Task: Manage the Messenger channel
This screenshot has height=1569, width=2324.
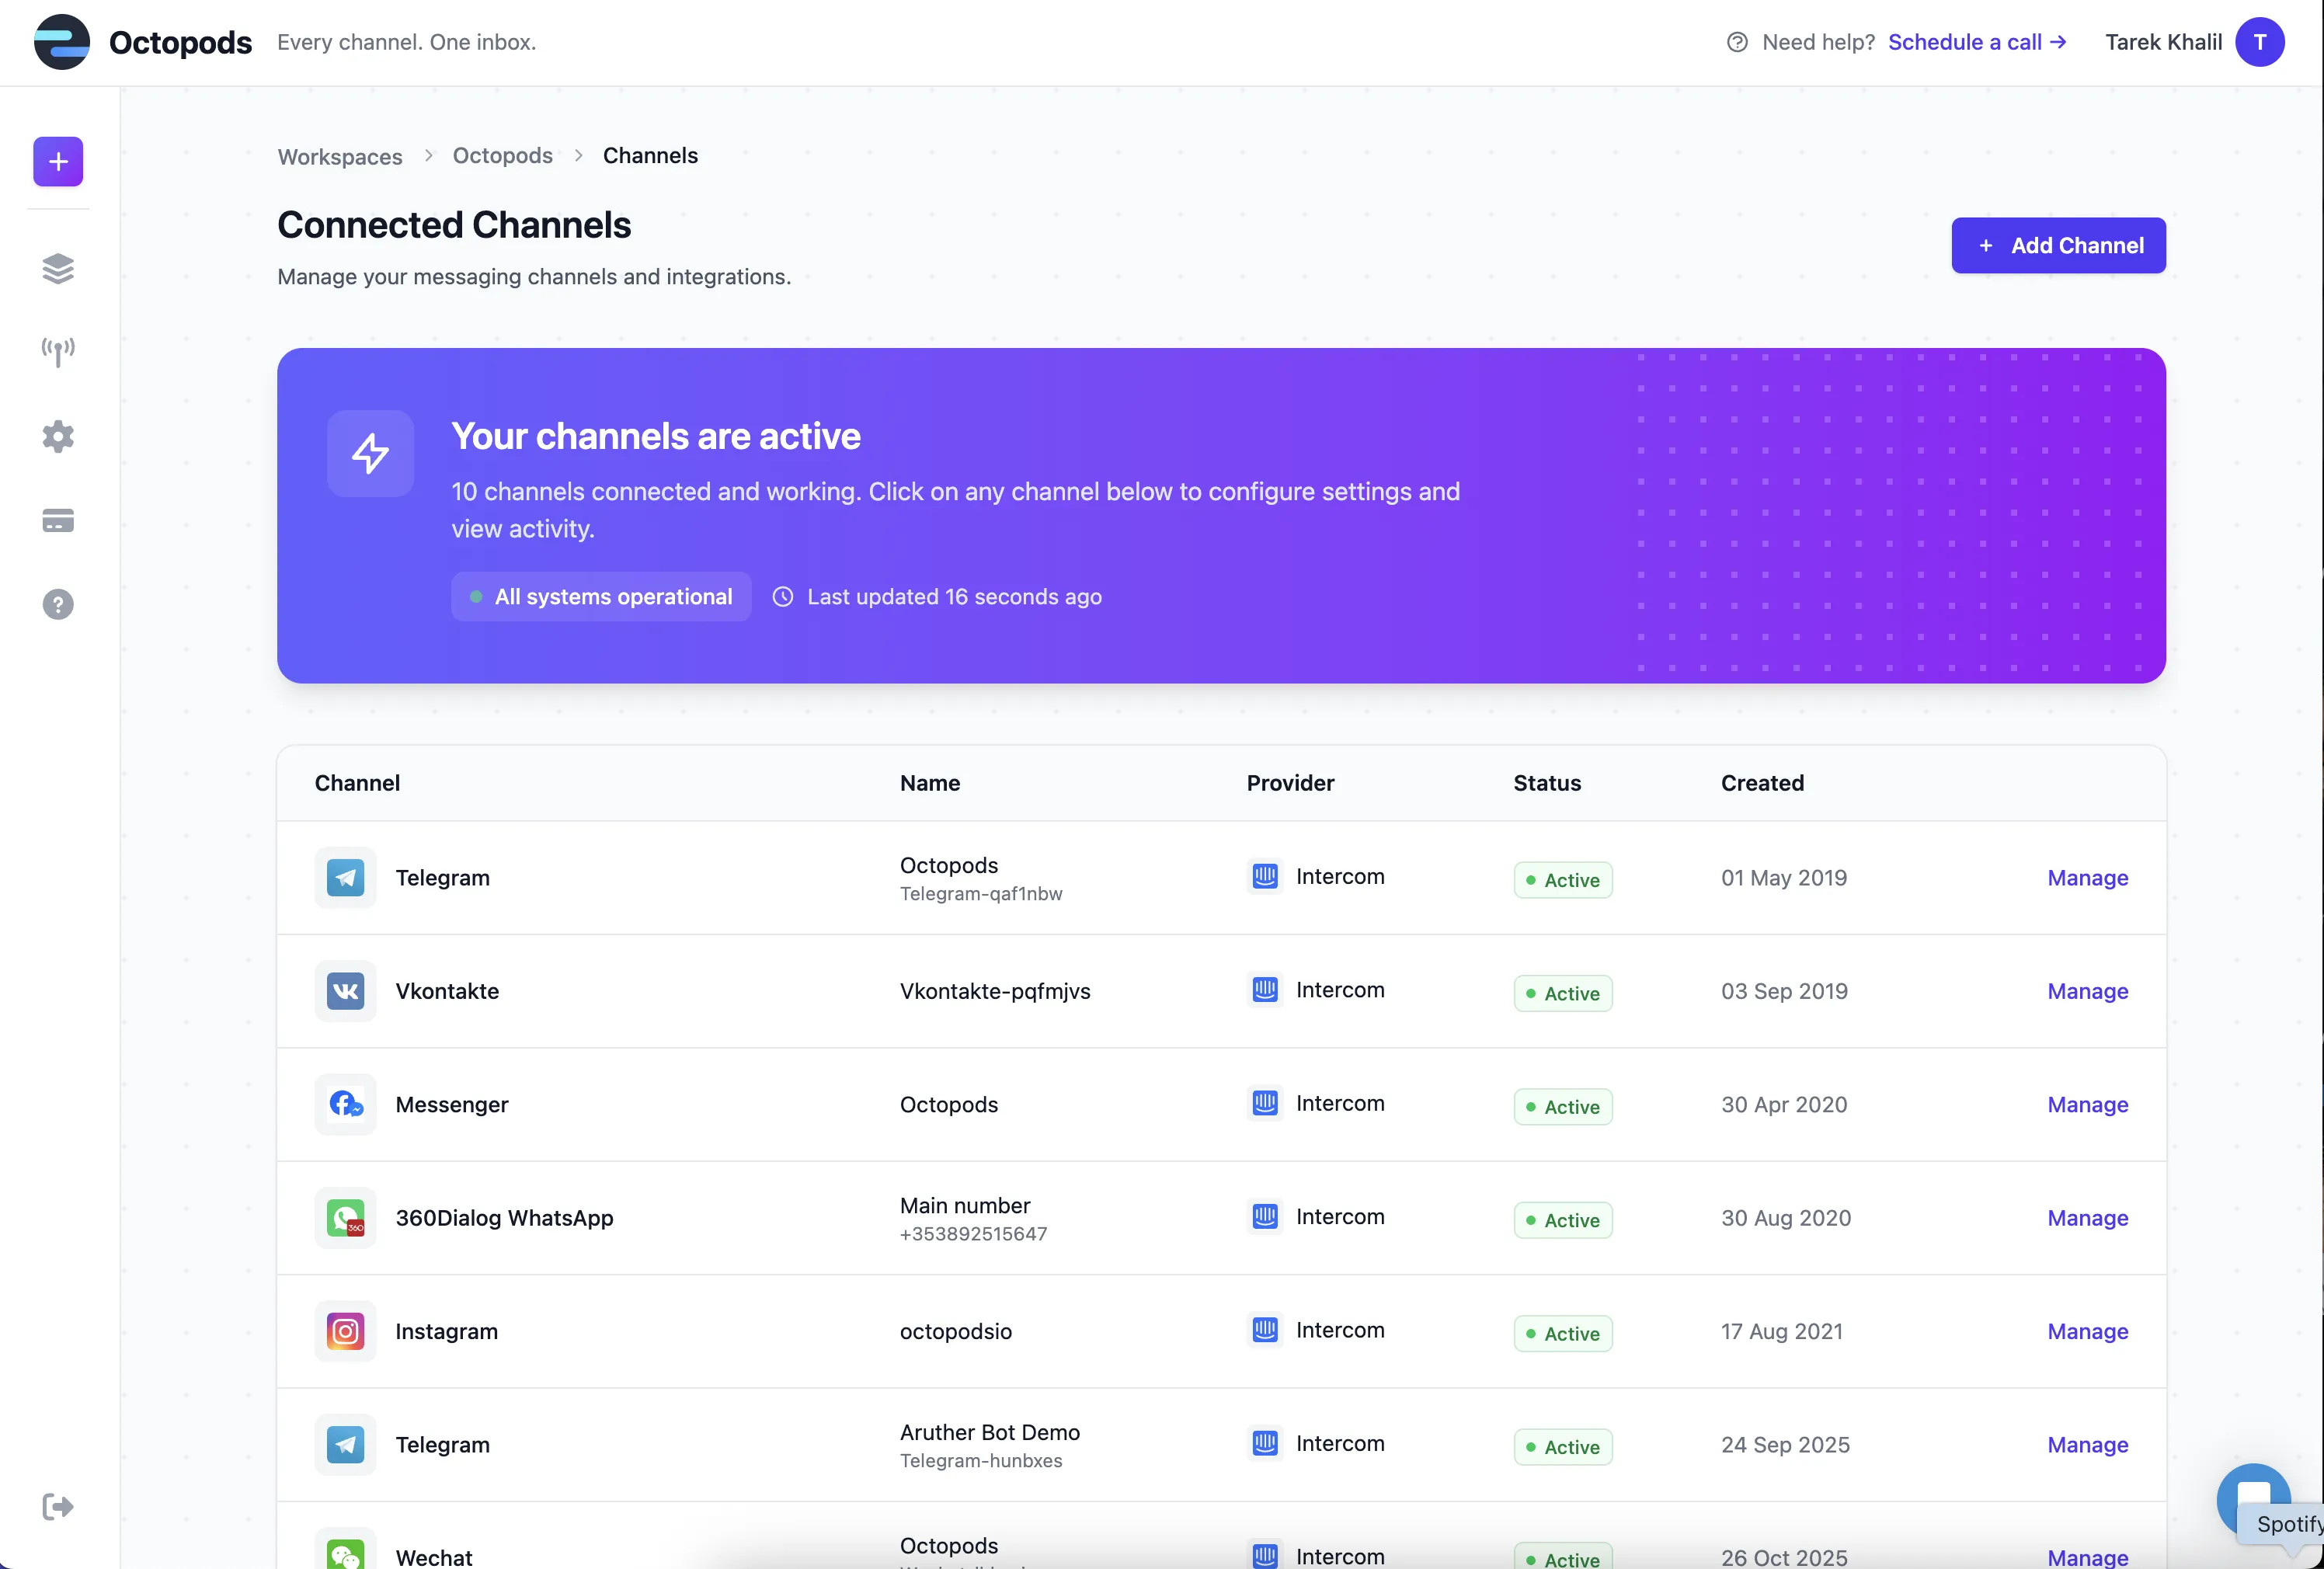Action: click(x=2087, y=1104)
